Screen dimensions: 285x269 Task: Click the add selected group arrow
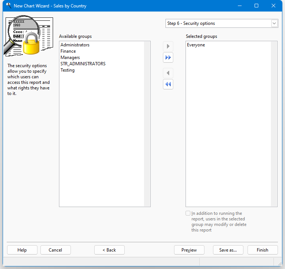click(x=168, y=46)
